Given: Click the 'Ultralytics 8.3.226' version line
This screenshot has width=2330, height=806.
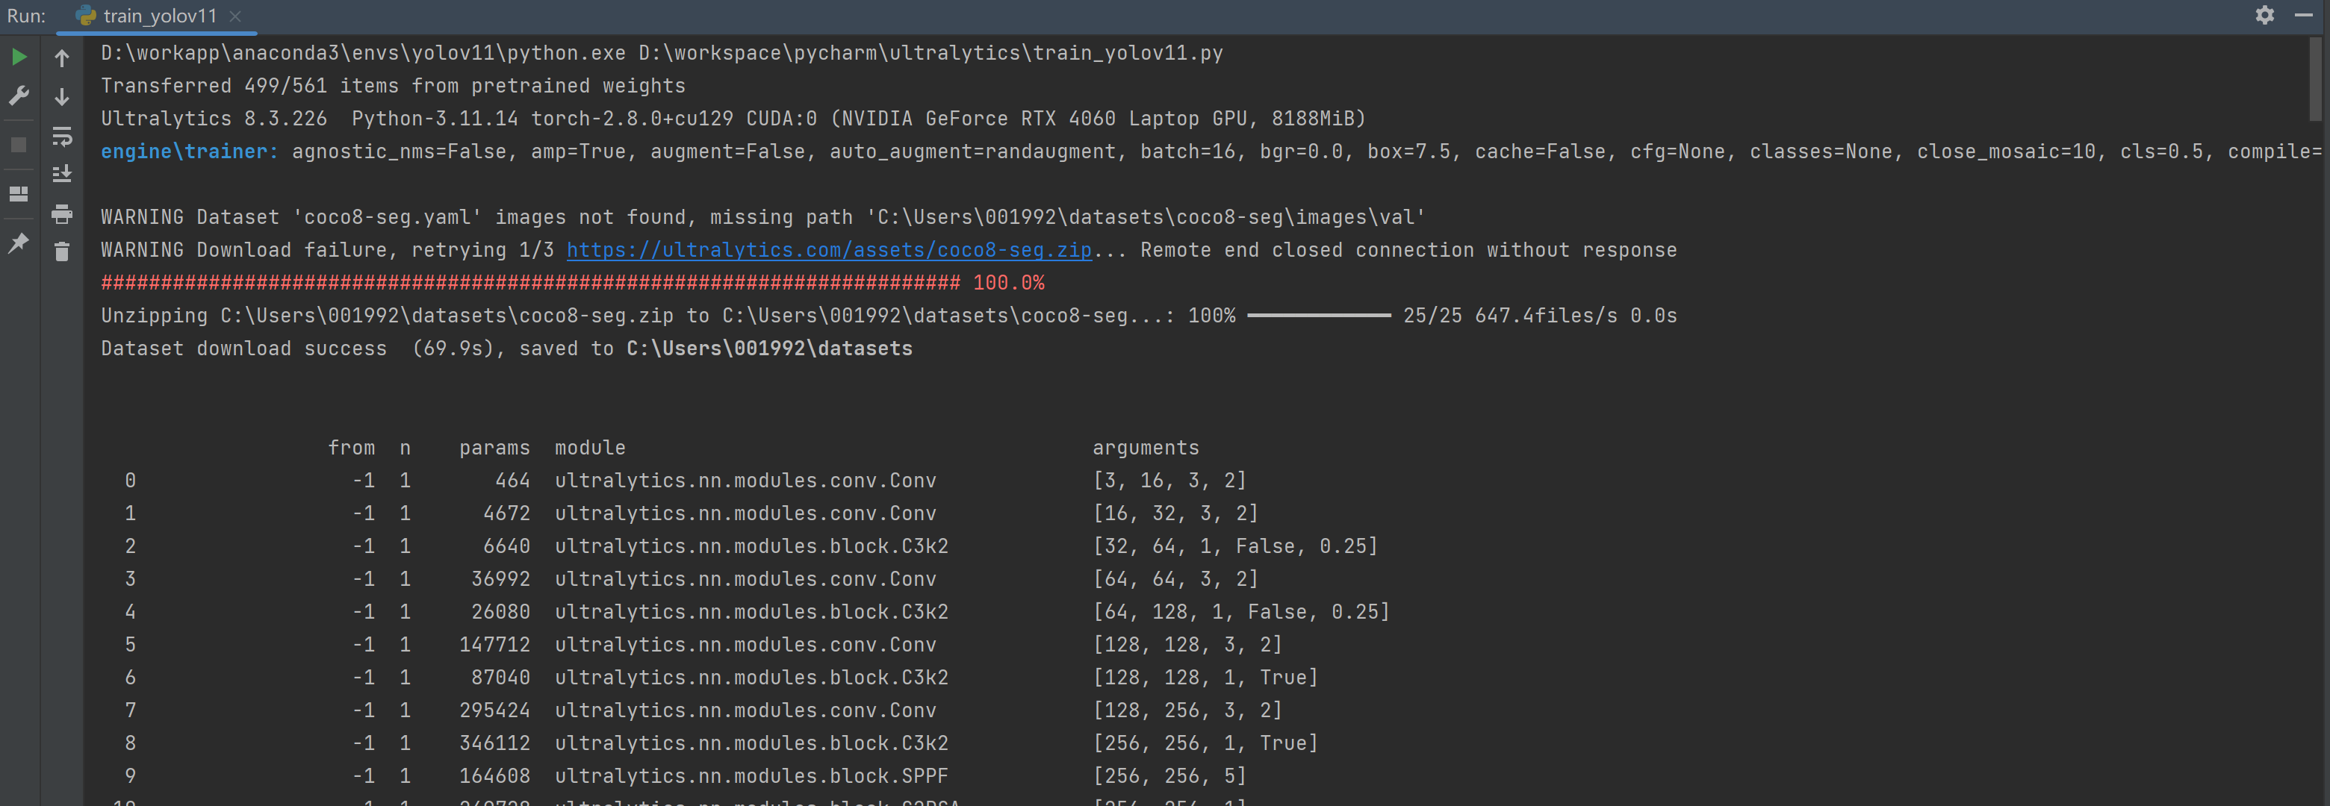Looking at the screenshot, I should [733, 119].
